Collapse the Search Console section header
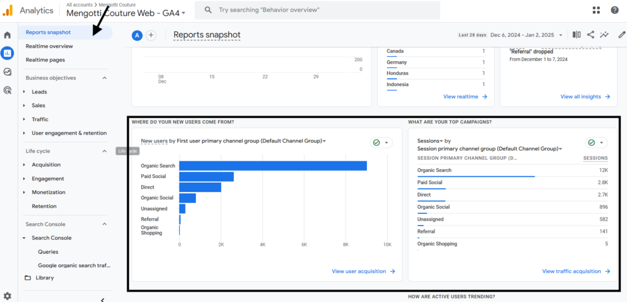The width and height of the screenshot is (627, 302). pyautogui.click(x=104, y=224)
